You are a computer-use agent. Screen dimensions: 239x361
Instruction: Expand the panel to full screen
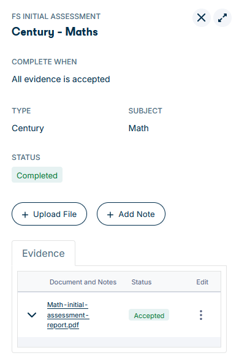[222, 18]
